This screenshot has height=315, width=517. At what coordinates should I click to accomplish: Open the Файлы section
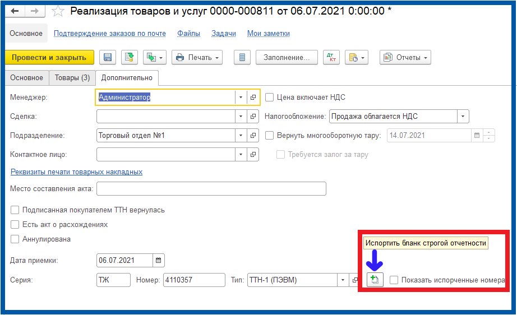[188, 34]
